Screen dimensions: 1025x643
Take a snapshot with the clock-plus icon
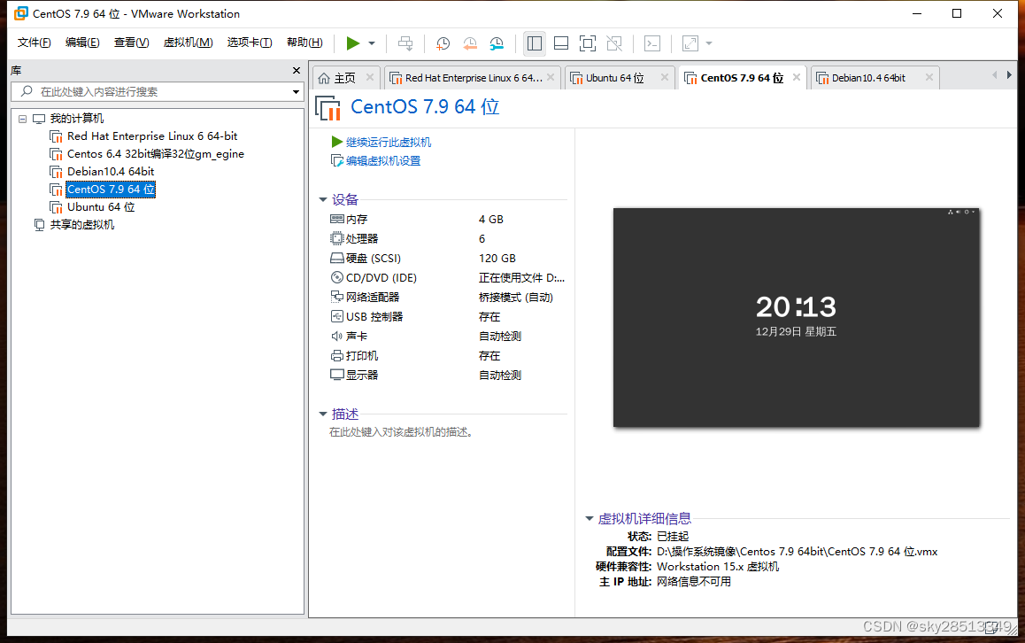point(443,43)
